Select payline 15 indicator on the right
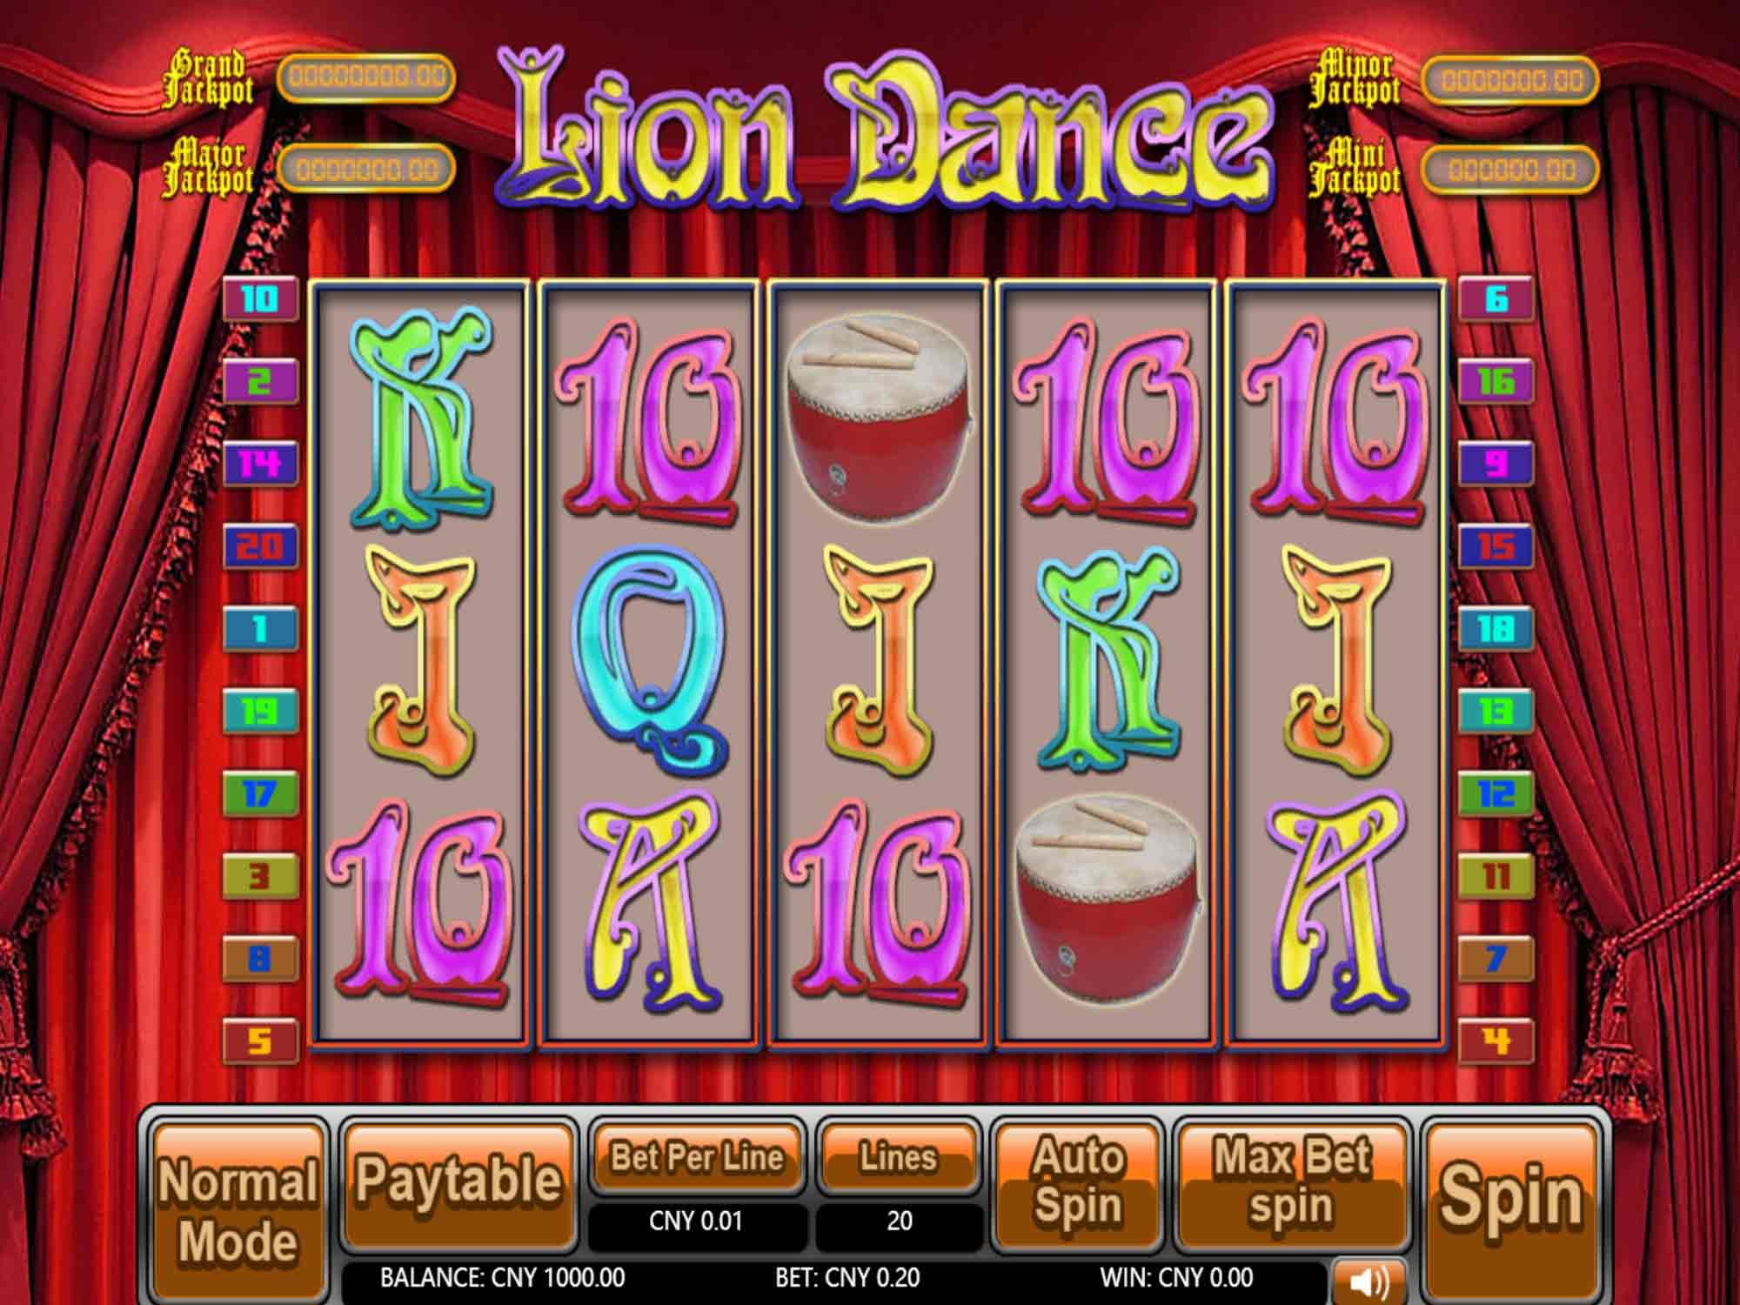This screenshot has width=1740, height=1305. pyautogui.click(x=1496, y=546)
